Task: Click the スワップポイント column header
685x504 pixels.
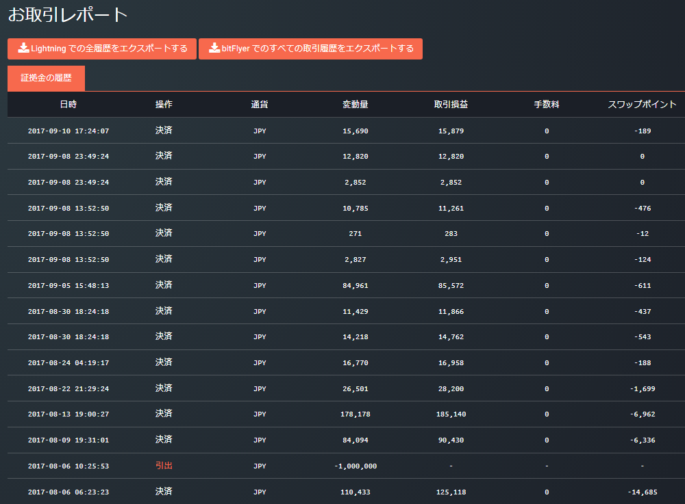Action: tap(642, 105)
